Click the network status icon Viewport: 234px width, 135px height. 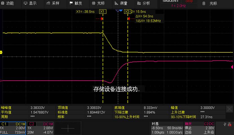click(x=230, y=124)
